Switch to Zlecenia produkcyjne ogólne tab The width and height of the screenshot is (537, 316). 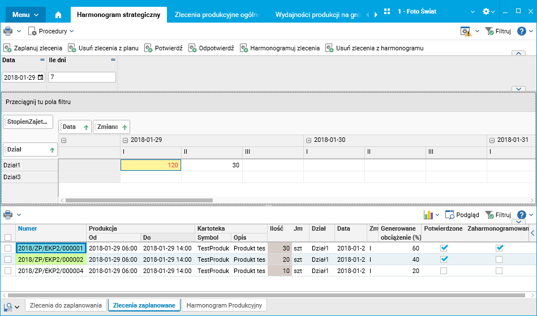[x=217, y=15]
